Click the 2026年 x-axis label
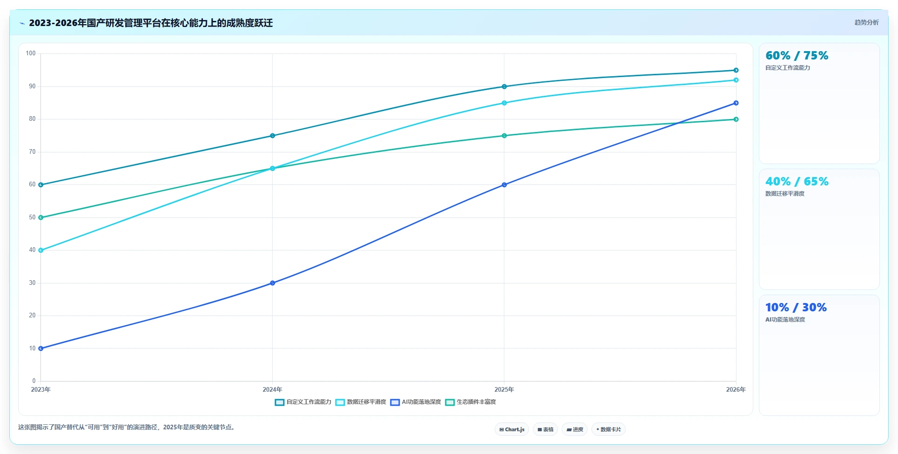This screenshot has width=898, height=454. (x=736, y=389)
